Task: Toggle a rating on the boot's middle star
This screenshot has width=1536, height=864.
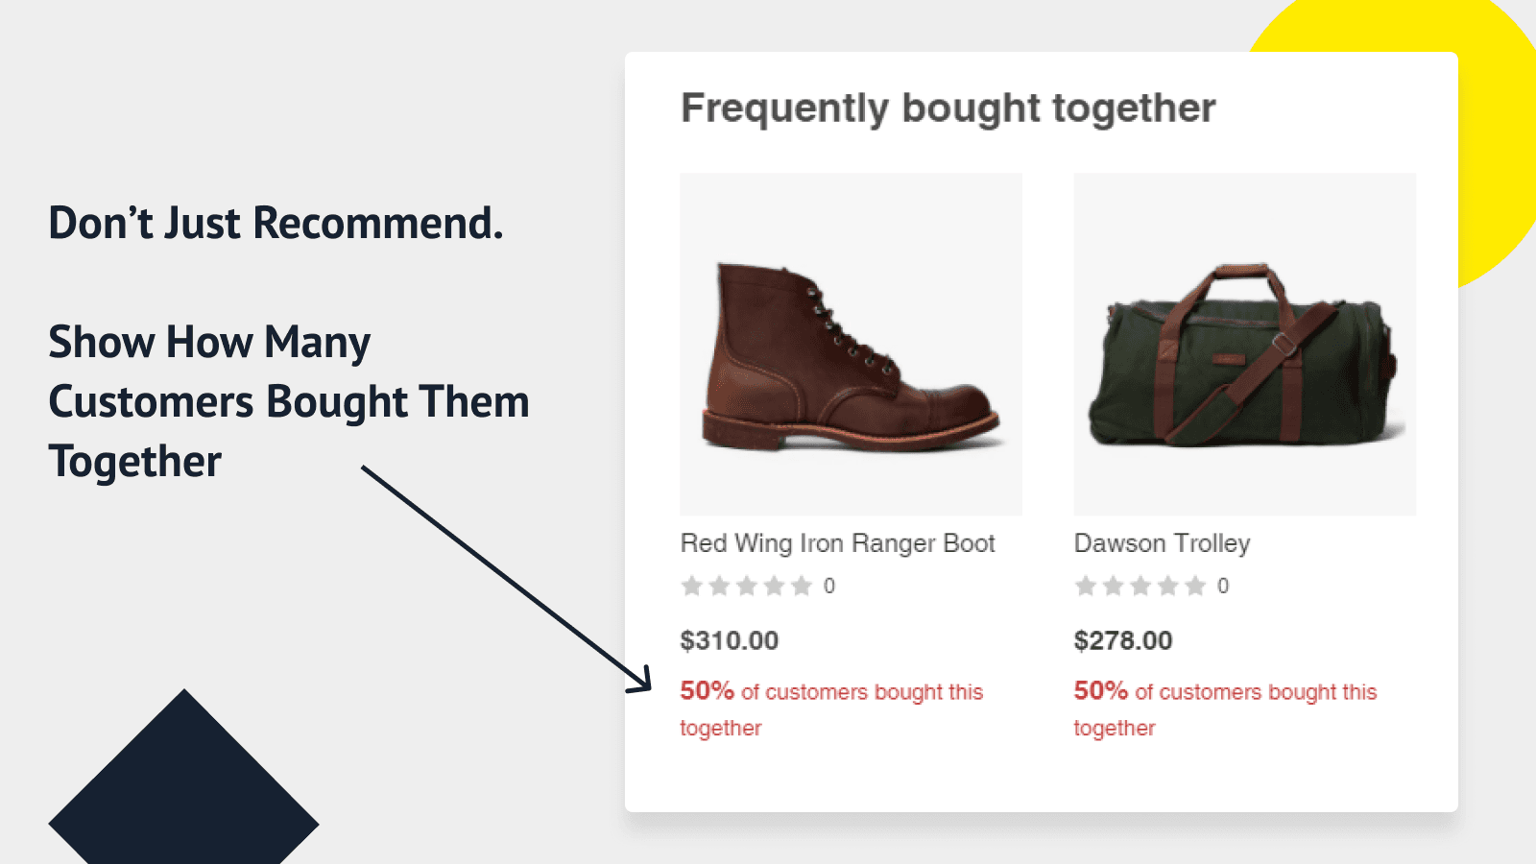Action: click(x=748, y=586)
